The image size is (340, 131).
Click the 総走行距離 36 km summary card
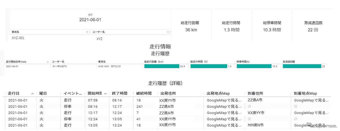[191, 26]
